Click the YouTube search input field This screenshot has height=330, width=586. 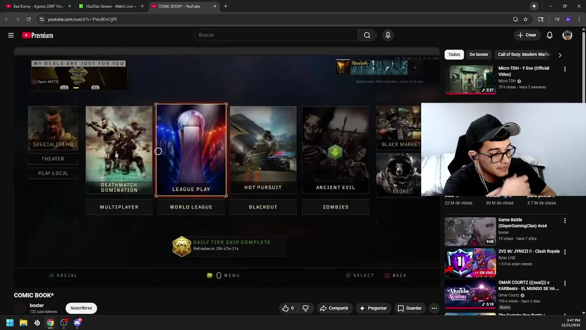pos(276,35)
